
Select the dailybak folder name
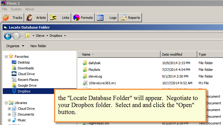(95, 63)
